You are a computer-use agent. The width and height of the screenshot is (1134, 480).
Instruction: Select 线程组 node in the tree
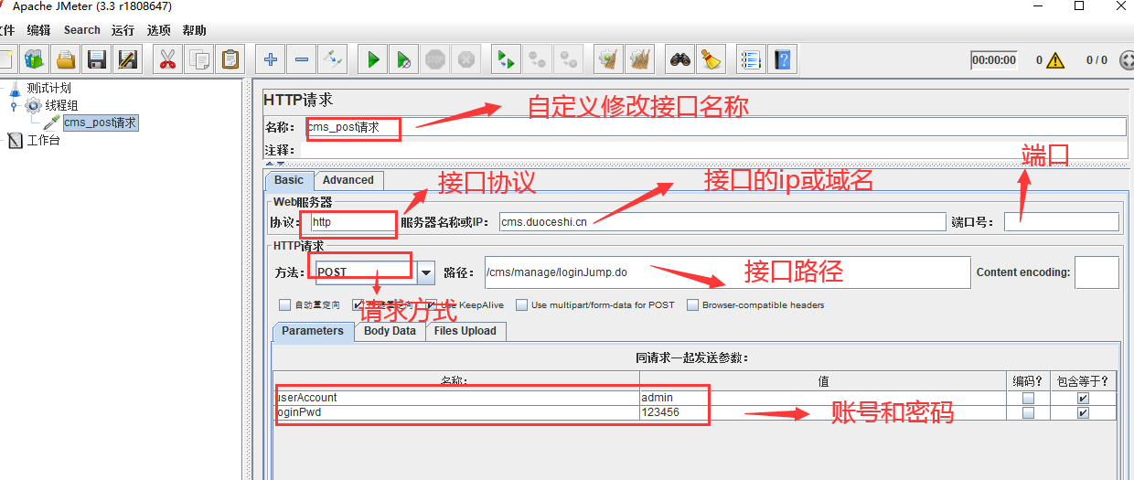pyautogui.click(x=61, y=105)
